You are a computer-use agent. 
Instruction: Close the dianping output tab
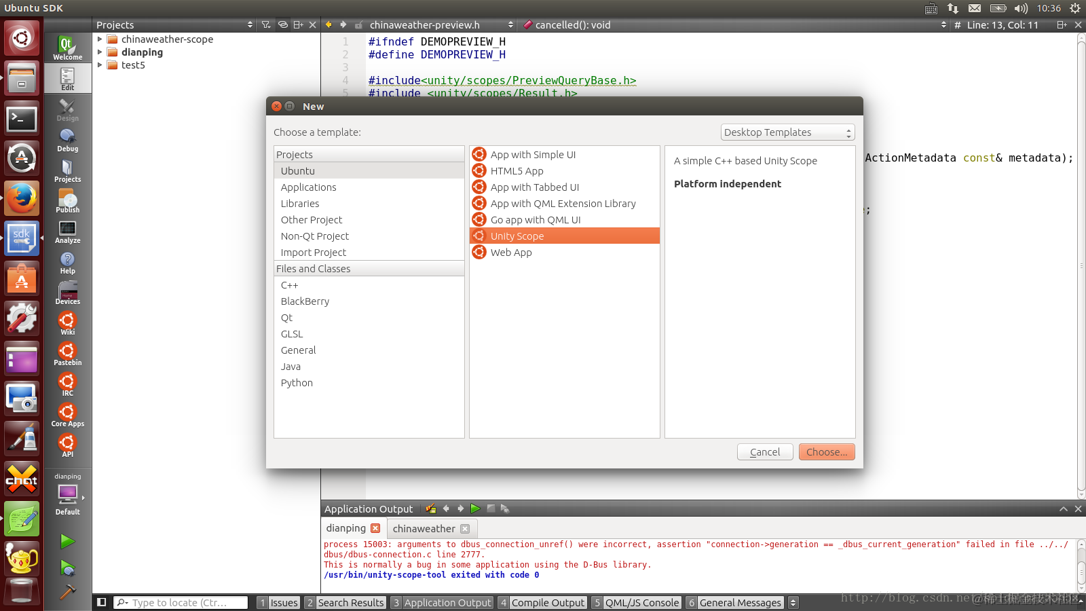click(375, 528)
